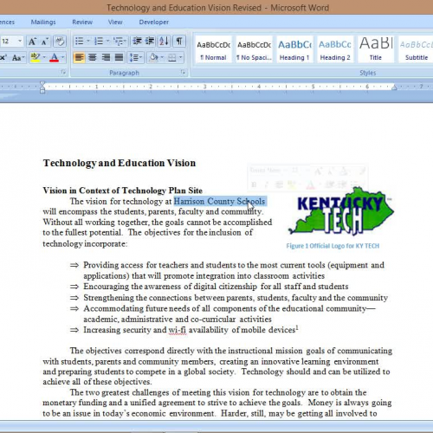Open the Paragraph dialog launcher
Viewport: 433px width, 433px height.
[183, 72]
